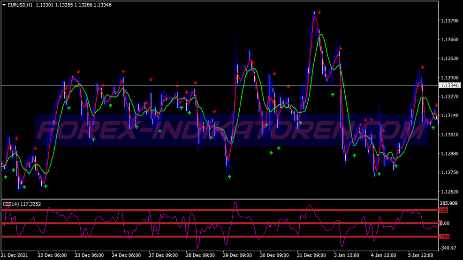Image resolution: width=463 pixels, height=260 pixels.
Task: Click the 21 Dec 2021 date label
Action: click(15, 255)
